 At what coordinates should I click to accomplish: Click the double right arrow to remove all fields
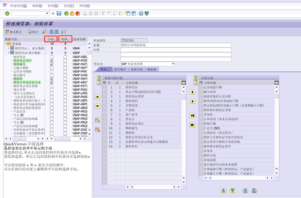pyautogui.click(x=192, y=125)
